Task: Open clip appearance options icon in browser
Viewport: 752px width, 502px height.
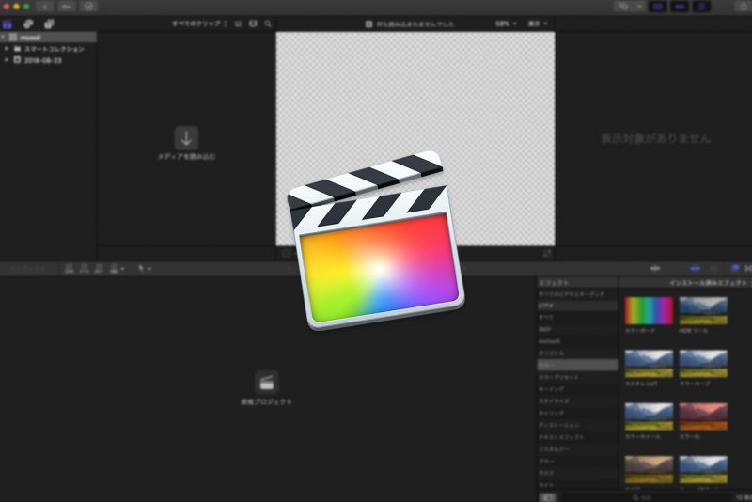Action: pos(238,24)
